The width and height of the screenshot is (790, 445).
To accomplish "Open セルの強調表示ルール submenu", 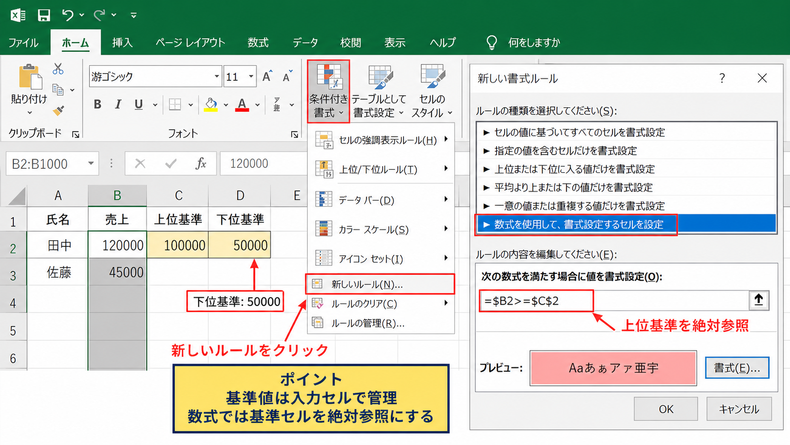I will (x=381, y=140).
